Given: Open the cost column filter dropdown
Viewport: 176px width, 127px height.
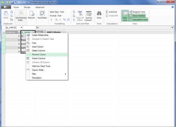Looking at the screenshot, I should (44, 32).
